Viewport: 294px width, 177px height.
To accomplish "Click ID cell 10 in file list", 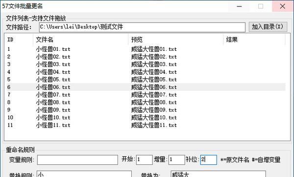I will 10,117.
